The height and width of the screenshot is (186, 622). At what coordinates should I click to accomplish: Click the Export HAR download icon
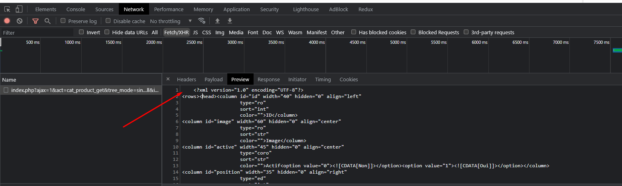tap(230, 21)
